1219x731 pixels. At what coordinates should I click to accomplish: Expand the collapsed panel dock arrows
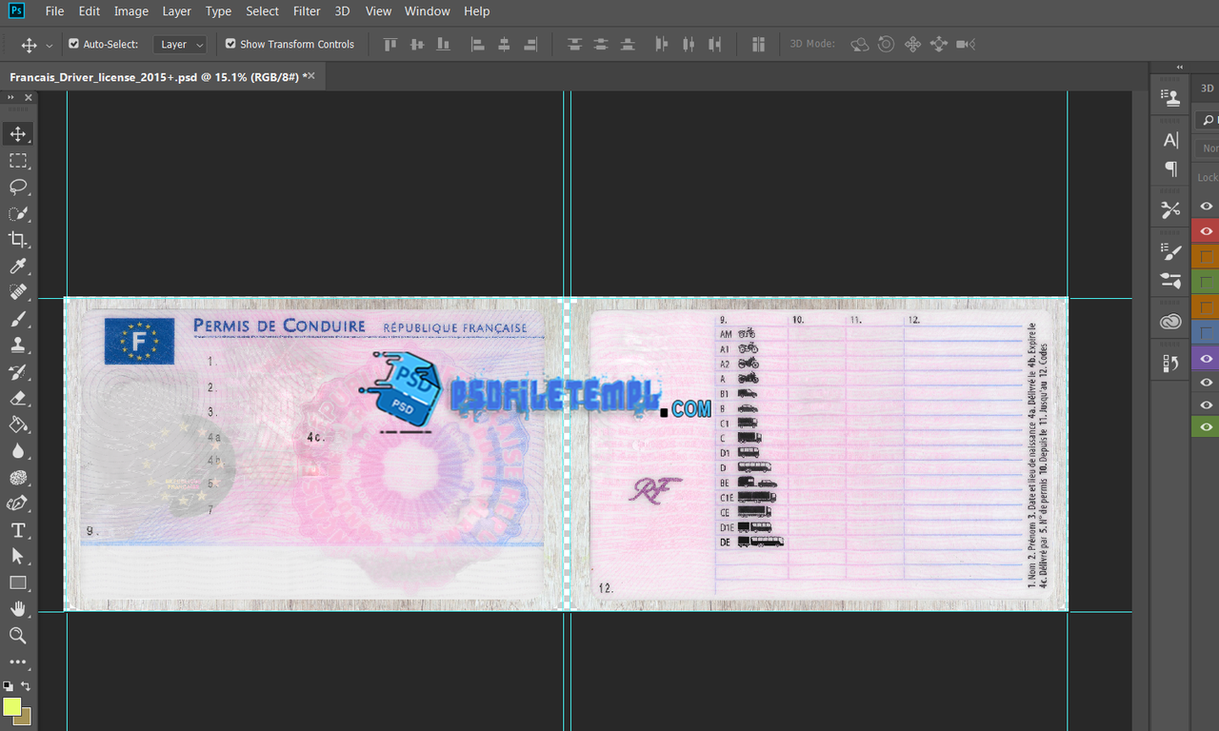(x=1180, y=67)
